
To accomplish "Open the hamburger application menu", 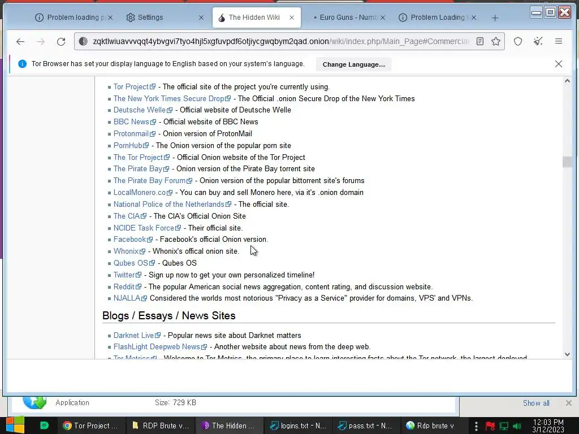I will (x=558, y=41).
